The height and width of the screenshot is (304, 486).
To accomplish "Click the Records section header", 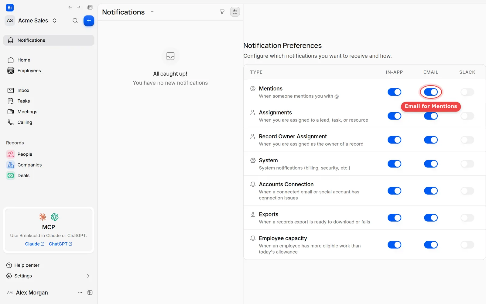I will (x=15, y=143).
